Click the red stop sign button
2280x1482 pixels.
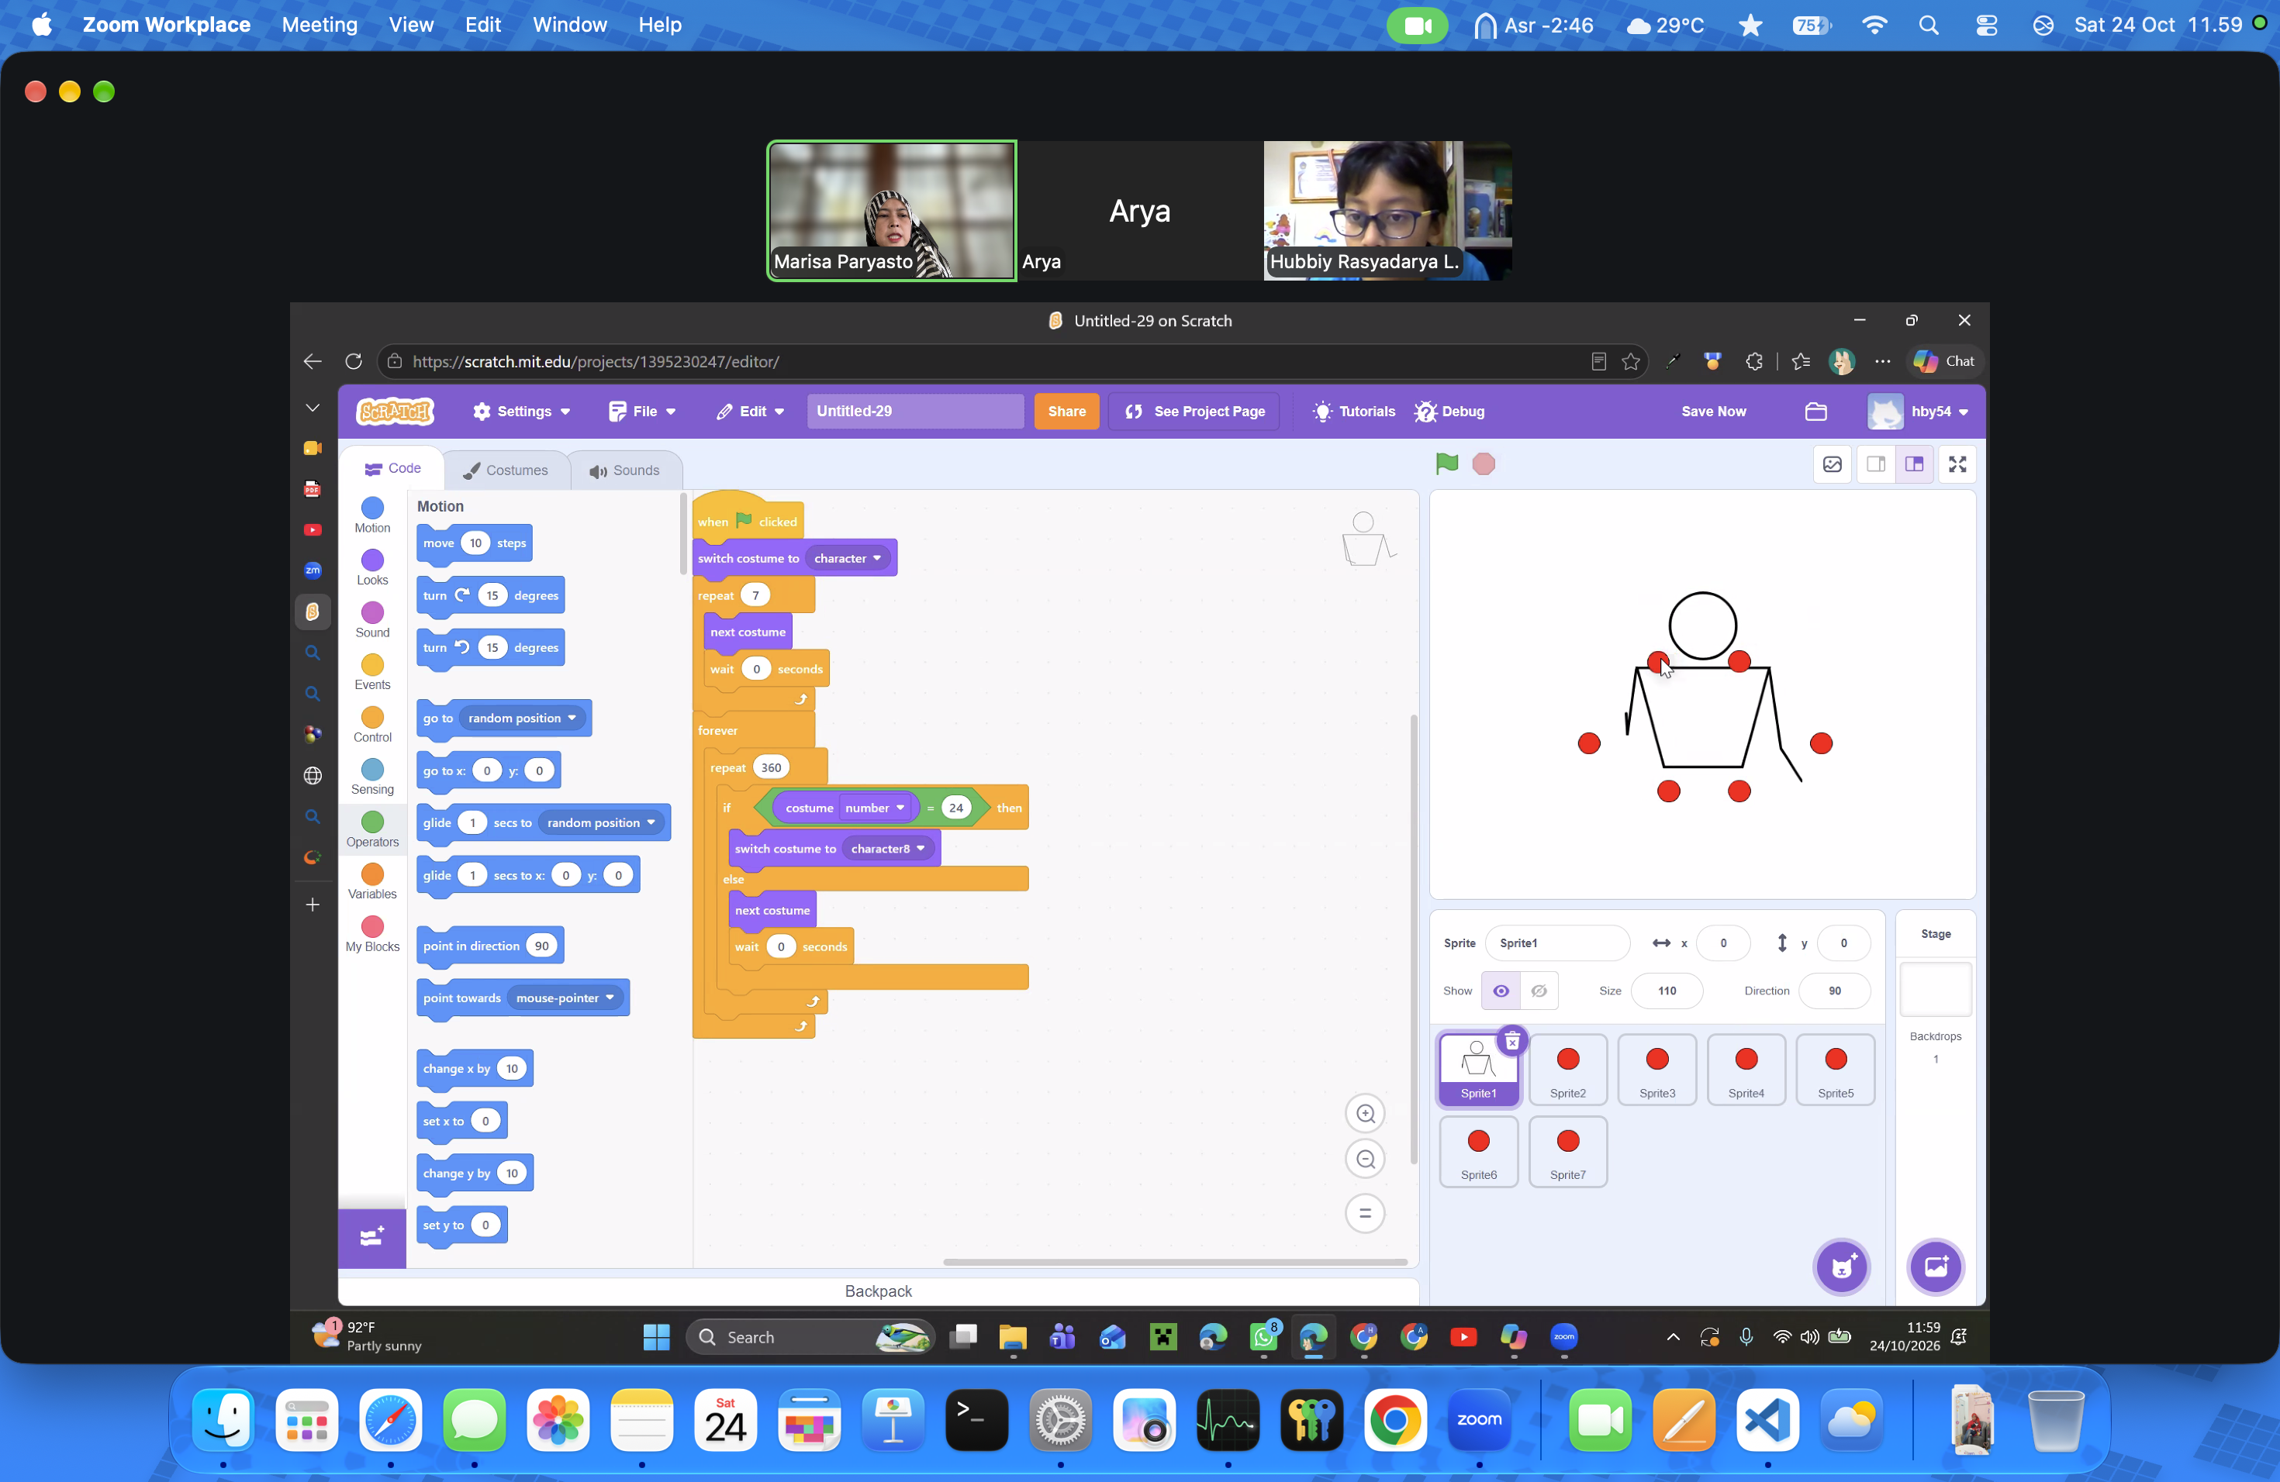[x=1483, y=464]
